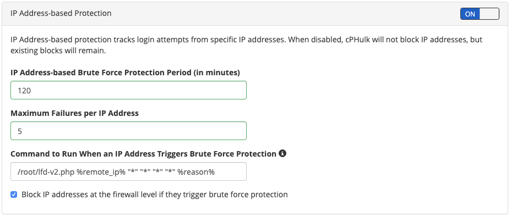Click the %remote_ip% token in the command field

pyautogui.click(x=101, y=172)
